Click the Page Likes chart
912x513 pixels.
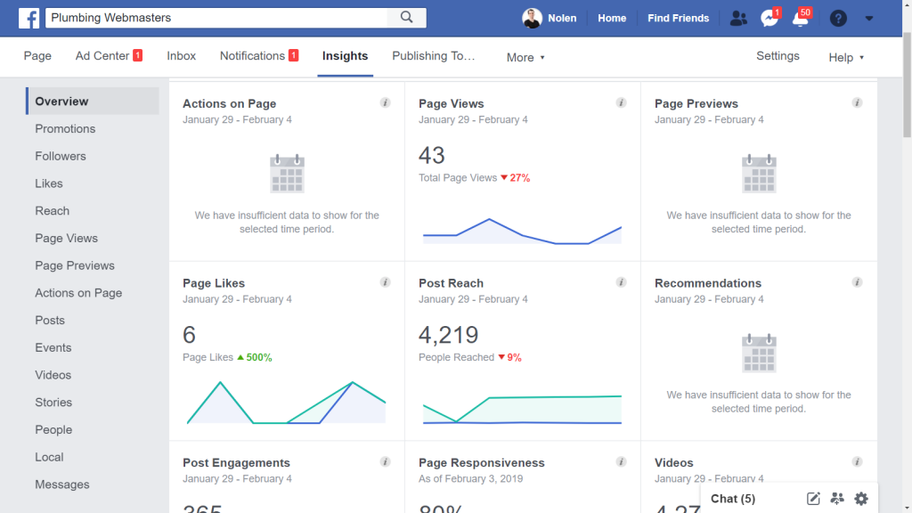(x=286, y=403)
